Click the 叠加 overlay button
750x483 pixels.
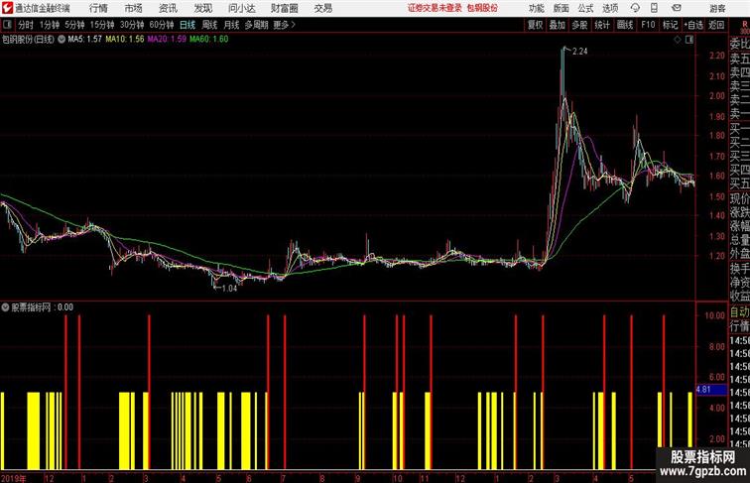(x=557, y=25)
